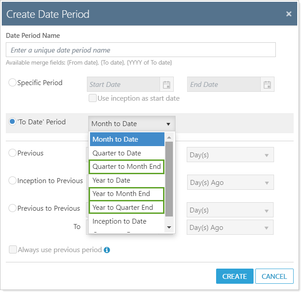Select Year to Date in the list
The image size is (303, 294).
(111, 180)
